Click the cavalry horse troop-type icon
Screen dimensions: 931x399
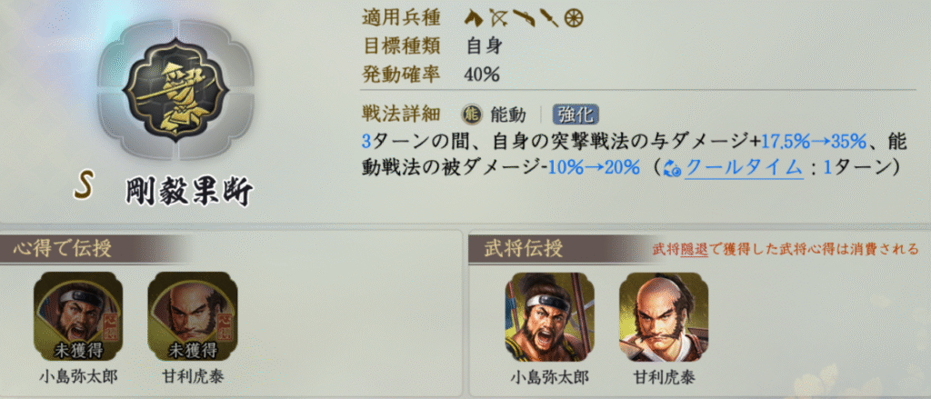475,18
